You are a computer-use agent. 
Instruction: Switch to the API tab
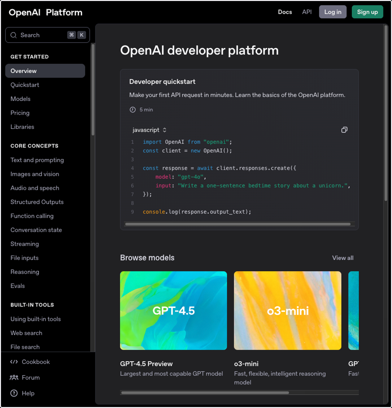(x=307, y=12)
